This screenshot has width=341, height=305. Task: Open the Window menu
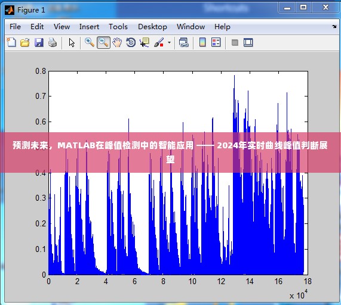click(191, 27)
